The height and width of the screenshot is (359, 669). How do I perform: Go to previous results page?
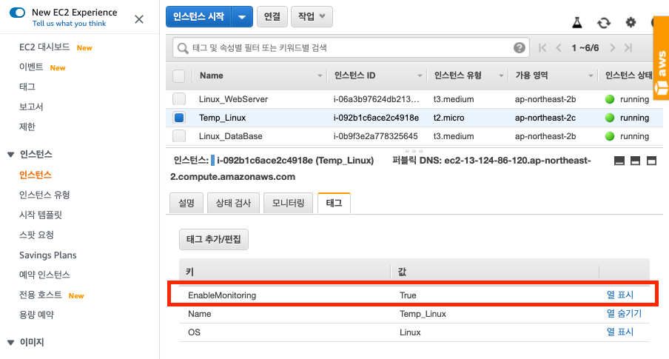point(559,48)
